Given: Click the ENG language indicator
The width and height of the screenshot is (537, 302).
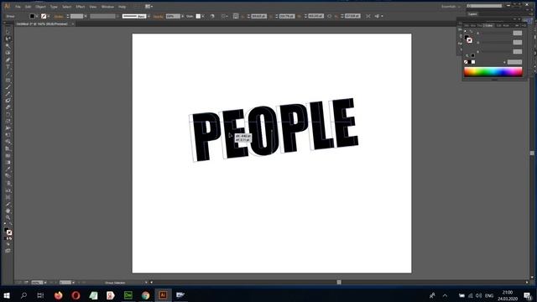Looking at the screenshot, I should pyautogui.click(x=489, y=295).
